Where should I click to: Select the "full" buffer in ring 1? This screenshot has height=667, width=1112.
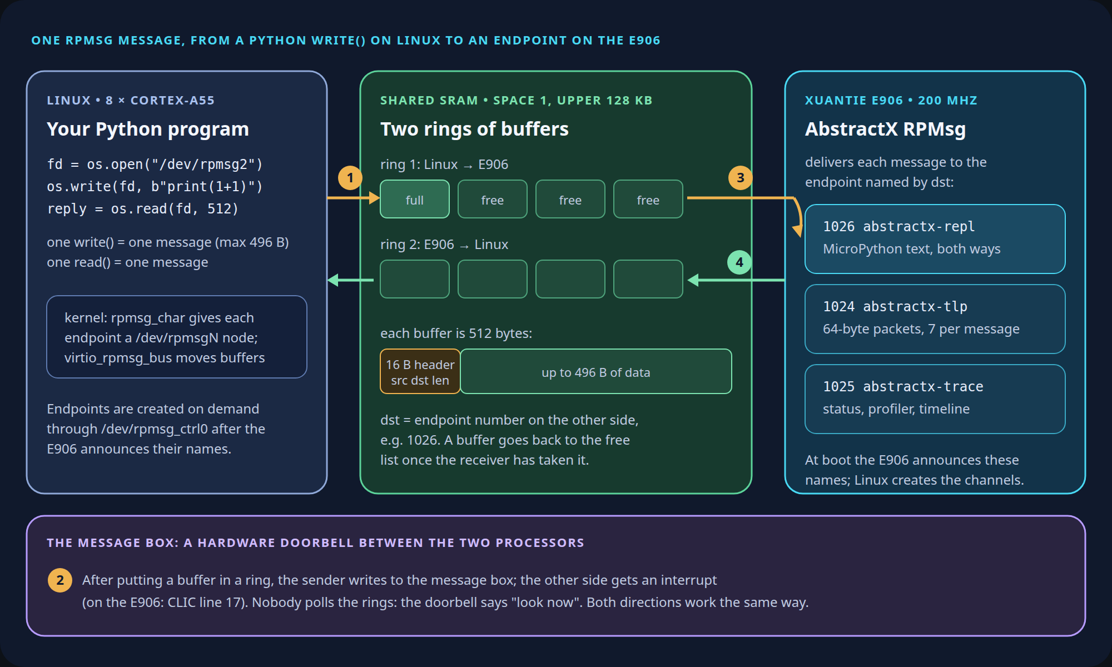click(x=415, y=199)
